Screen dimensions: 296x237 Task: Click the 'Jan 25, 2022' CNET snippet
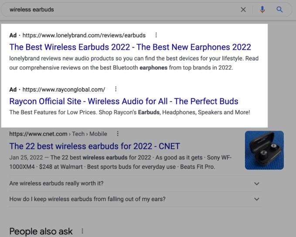coord(120,162)
